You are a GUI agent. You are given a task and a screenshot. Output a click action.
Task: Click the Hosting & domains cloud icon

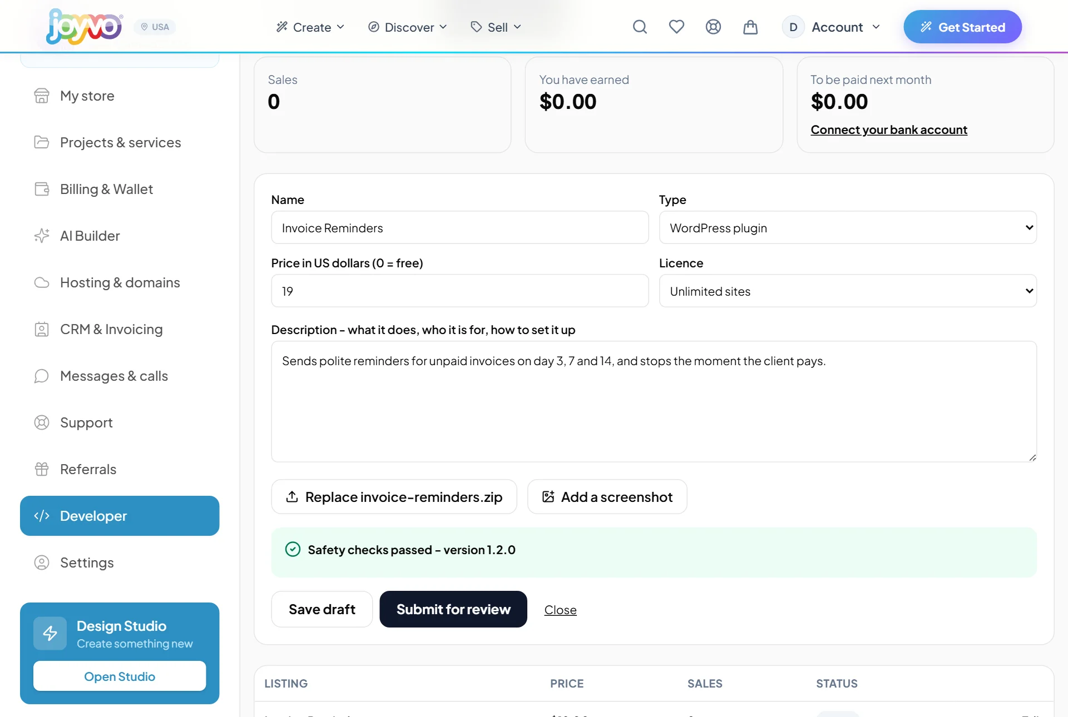click(x=42, y=282)
